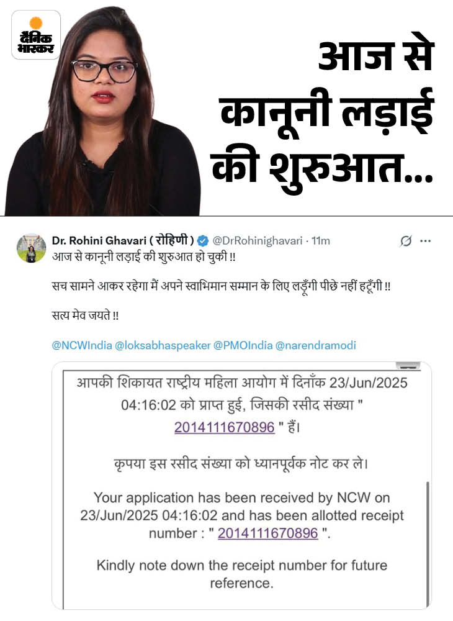This screenshot has height=621, width=453.
Task: Open the @loksabhaspeaker mention
Action: click(163, 345)
